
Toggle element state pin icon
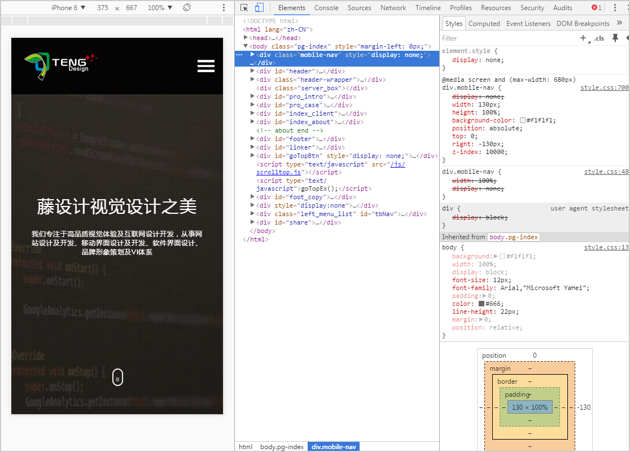[x=615, y=38]
